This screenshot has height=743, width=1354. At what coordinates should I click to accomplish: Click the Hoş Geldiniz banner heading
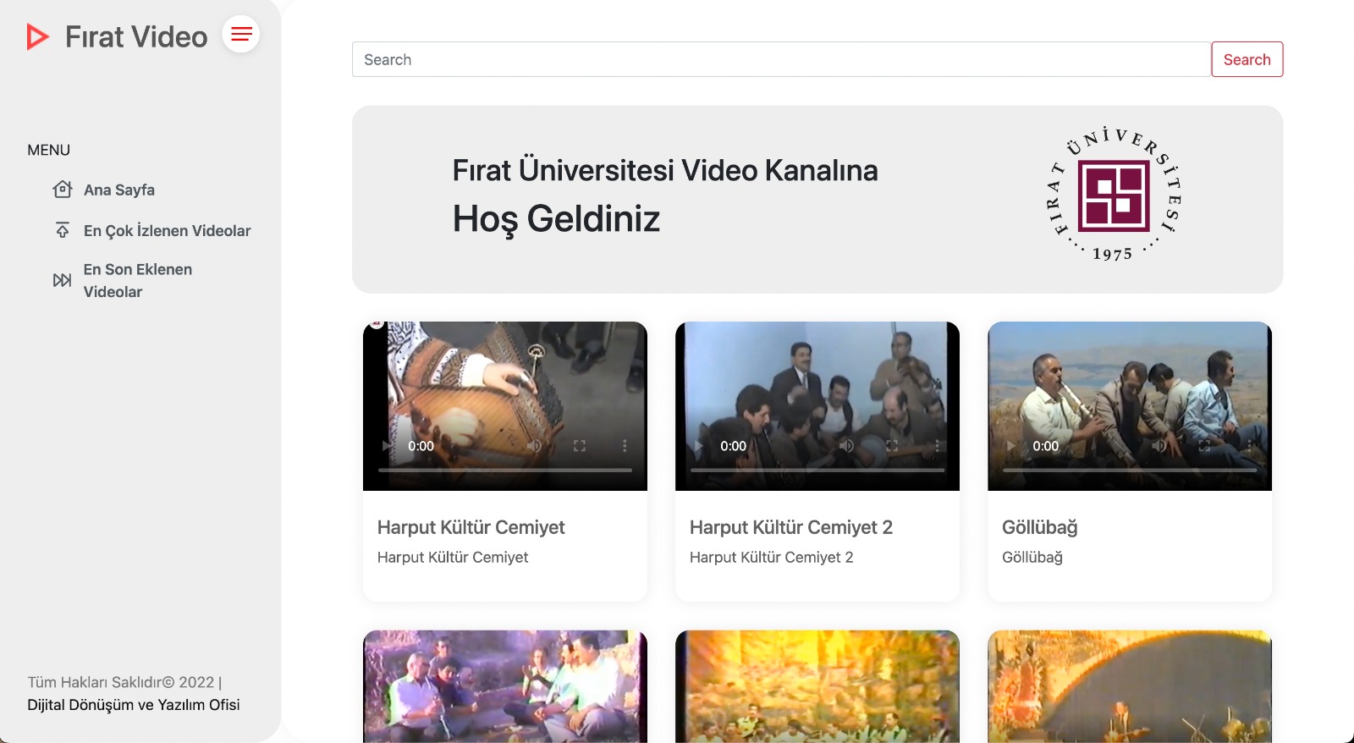tap(556, 219)
